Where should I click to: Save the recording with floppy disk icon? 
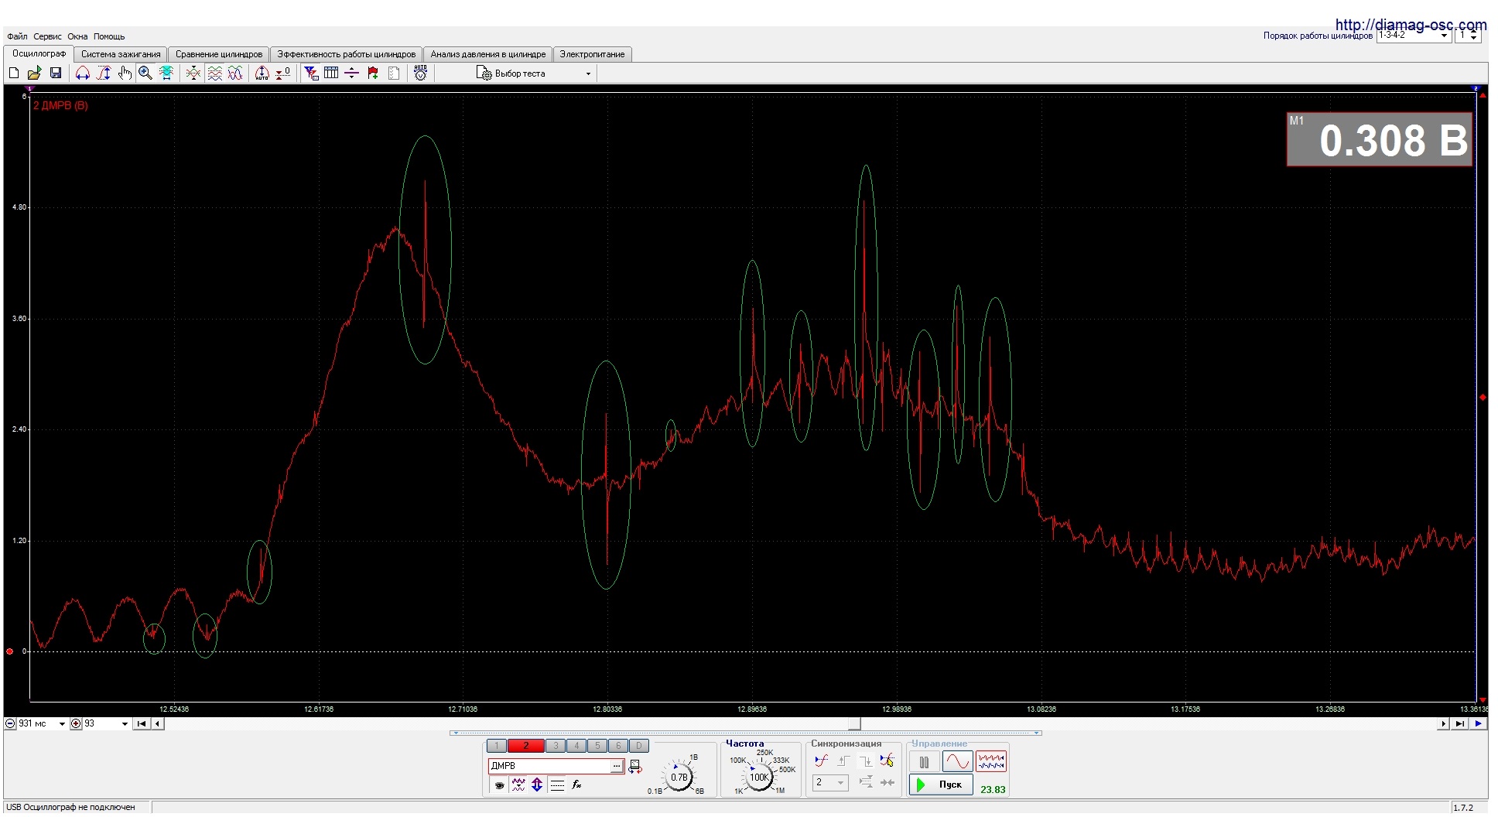[x=56, y=73]
